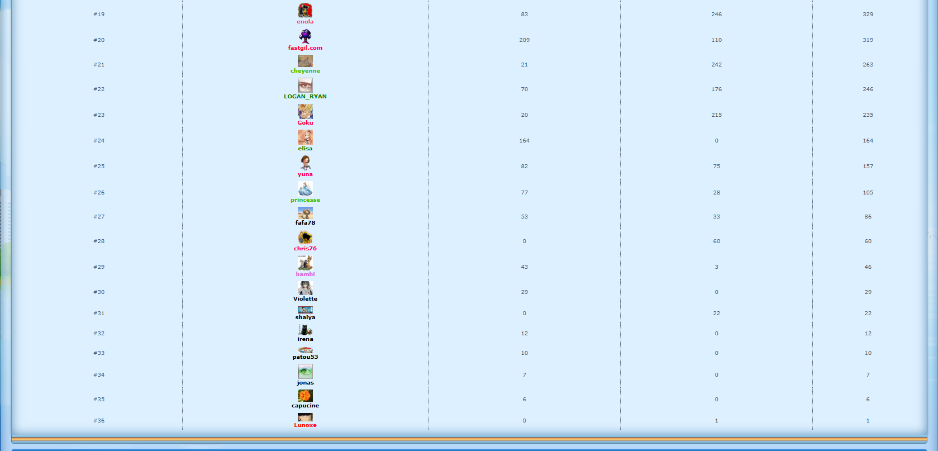Open chris76's avatar icon

click(305, 238)
